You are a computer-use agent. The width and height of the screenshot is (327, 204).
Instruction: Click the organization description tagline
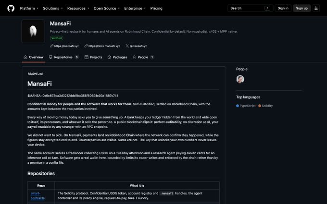coord(143,31)
